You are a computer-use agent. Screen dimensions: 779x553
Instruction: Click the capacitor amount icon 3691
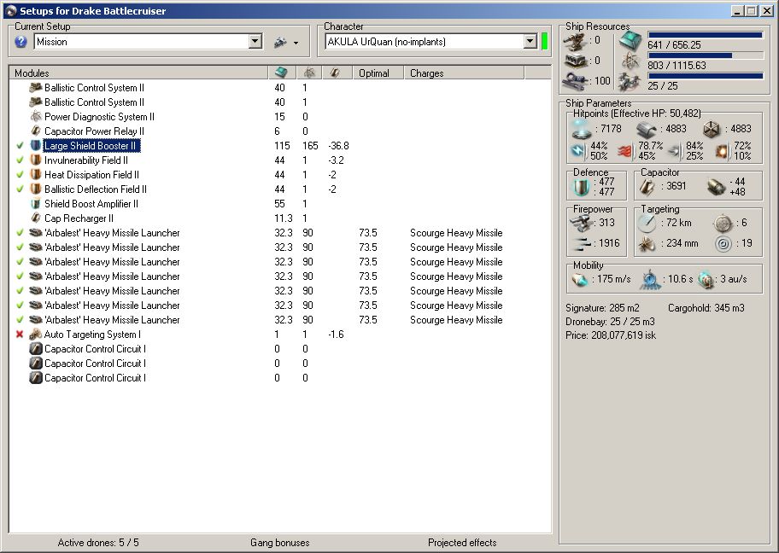pos(647,187)
